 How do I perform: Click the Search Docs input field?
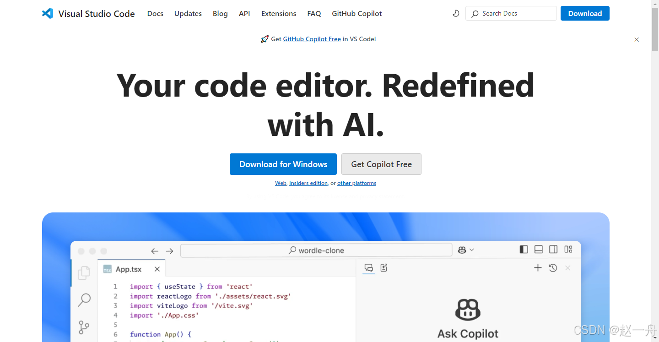[x=511, y=13]
